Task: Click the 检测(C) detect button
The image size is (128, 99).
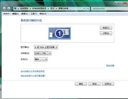Action: [x=106, y=28]
